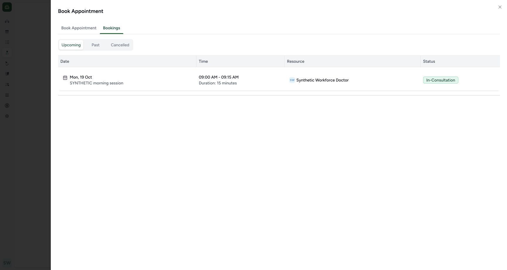Image resolution: width=507 pixels, height=270 pixels.
Task: Click the 'Mon, 19 Oct' date text
Action: click(x=81, y=77)
